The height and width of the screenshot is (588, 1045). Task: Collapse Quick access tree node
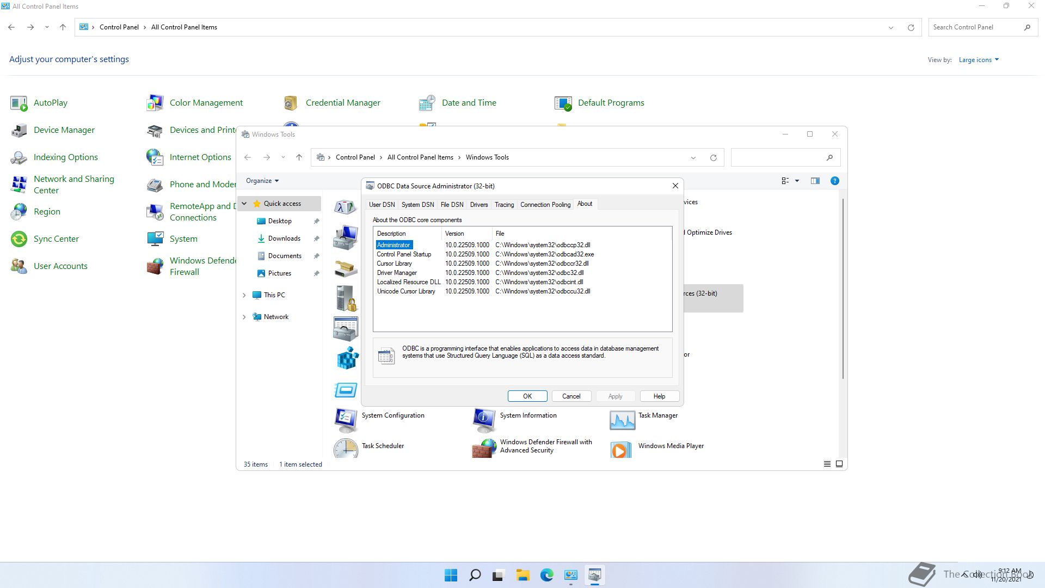[244, 204]
